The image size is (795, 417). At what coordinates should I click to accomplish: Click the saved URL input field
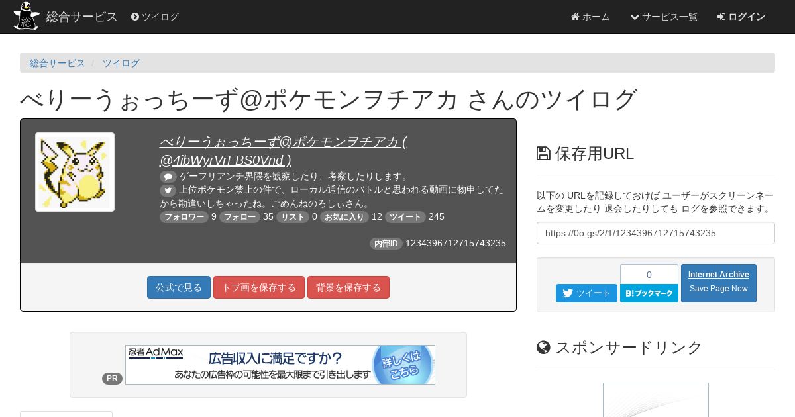tap(656, 233)
